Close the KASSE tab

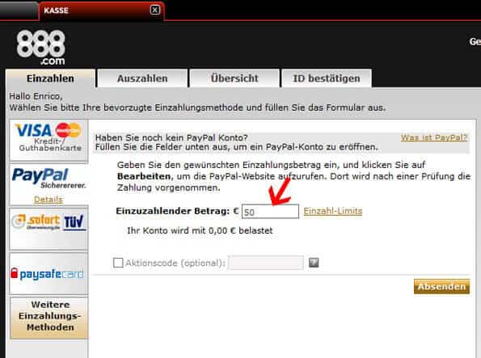click(155, 11)
